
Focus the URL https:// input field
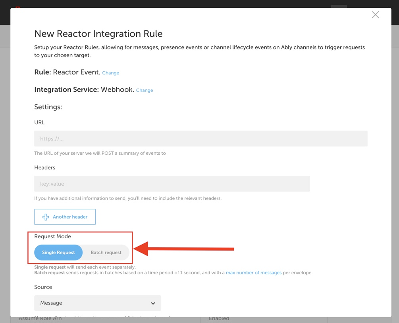click(x=201, y=139)
